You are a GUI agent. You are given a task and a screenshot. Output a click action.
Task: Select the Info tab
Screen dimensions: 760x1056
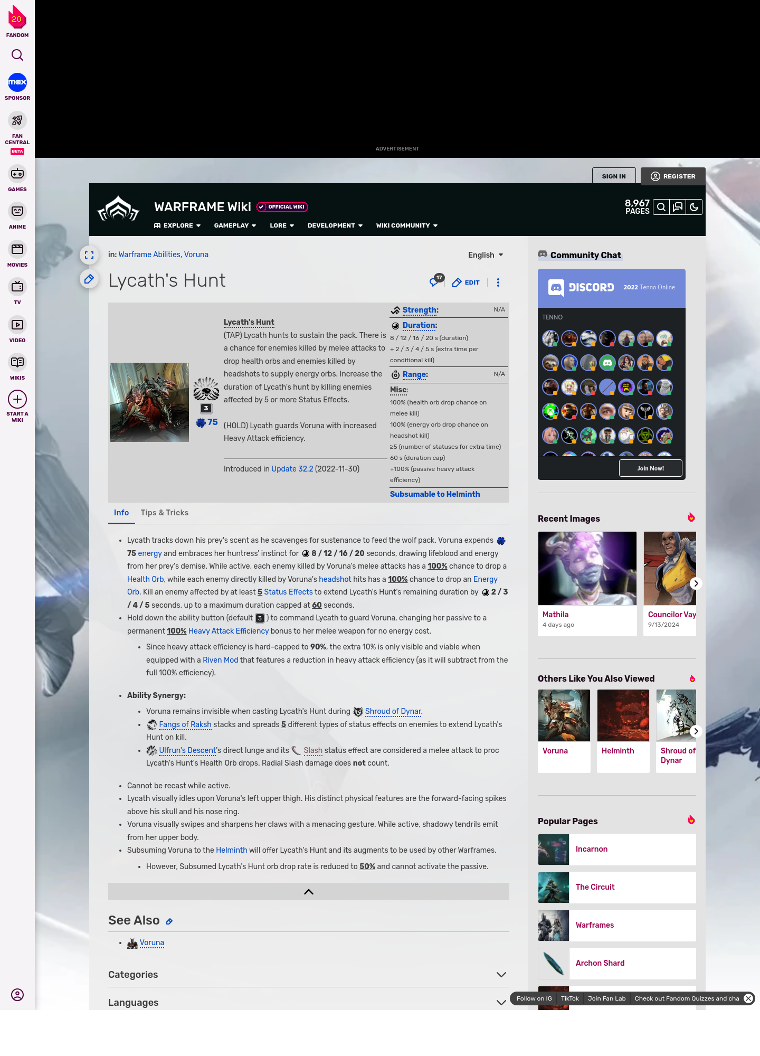(121, 513)
